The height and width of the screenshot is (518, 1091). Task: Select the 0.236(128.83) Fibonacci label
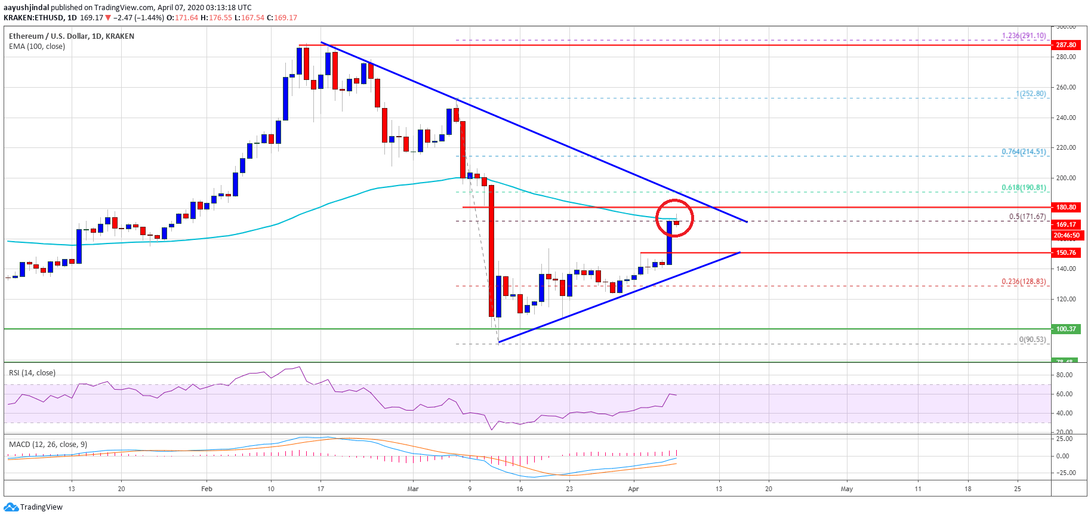1024,282
